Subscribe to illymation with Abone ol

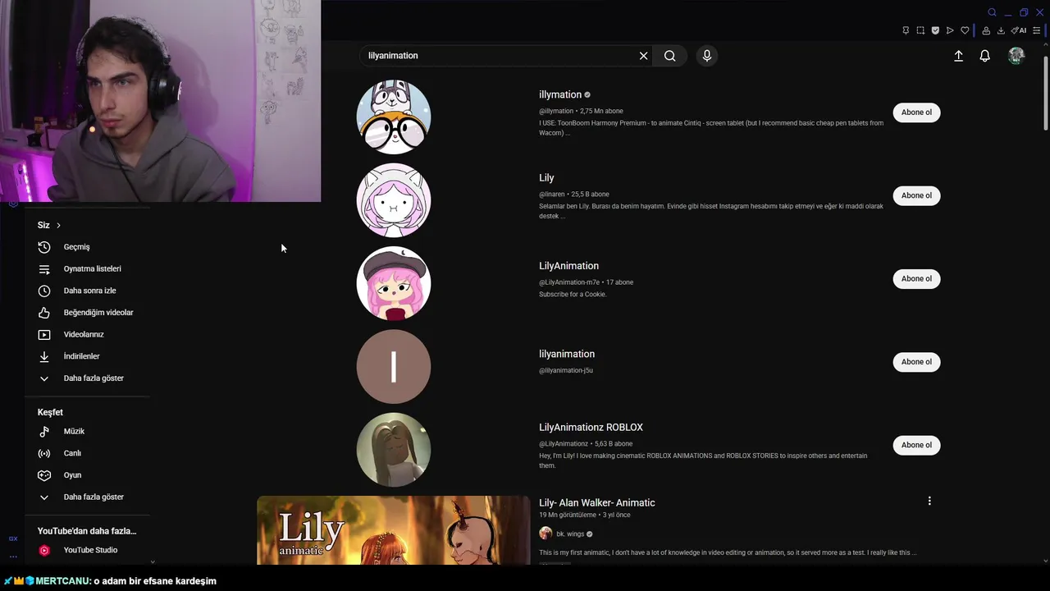coord(916,112)
